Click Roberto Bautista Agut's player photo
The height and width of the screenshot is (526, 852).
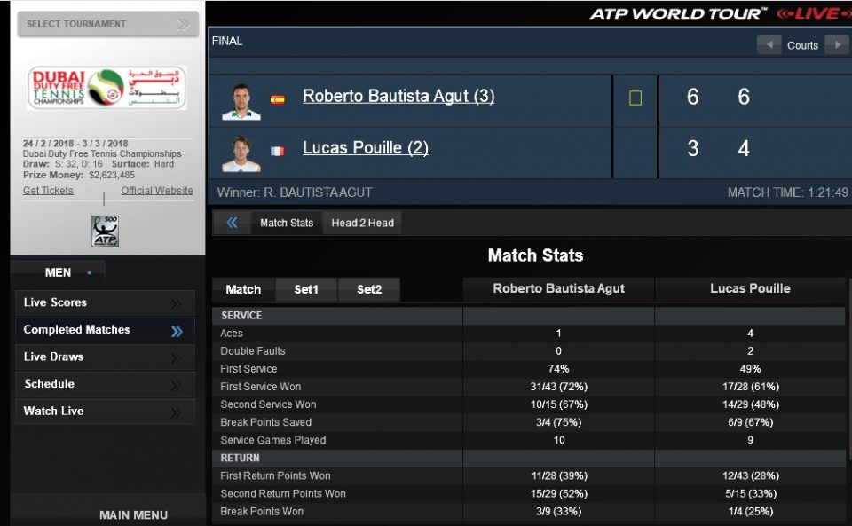click(241, 101)
